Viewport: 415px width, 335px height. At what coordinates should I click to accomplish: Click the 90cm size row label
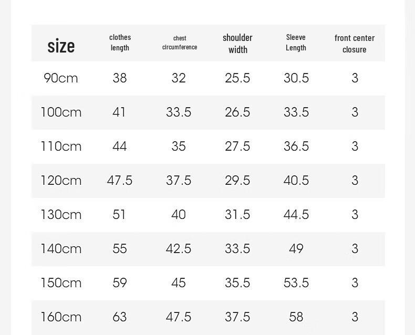pyautogui.click(x=61, y=78)
